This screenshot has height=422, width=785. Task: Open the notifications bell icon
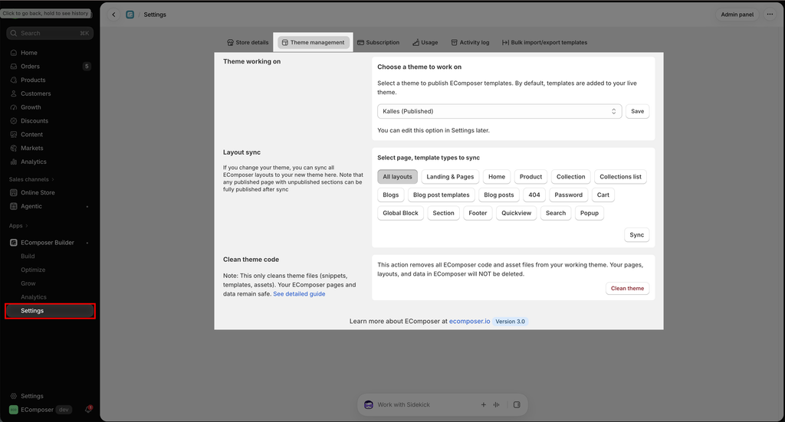tap(88, 410)
